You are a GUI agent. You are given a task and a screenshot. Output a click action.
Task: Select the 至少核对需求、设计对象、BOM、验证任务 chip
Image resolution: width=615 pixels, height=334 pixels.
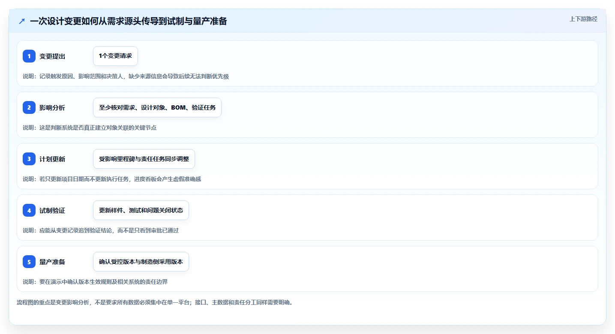[x=157, y=107]
